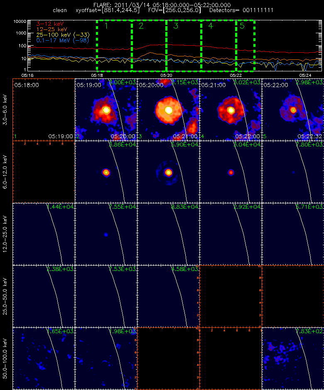Screen dimensions: 324x390
Task: Click the 5.71E+03 peak value
Action: pyautogui.click(x=310, y=207)
